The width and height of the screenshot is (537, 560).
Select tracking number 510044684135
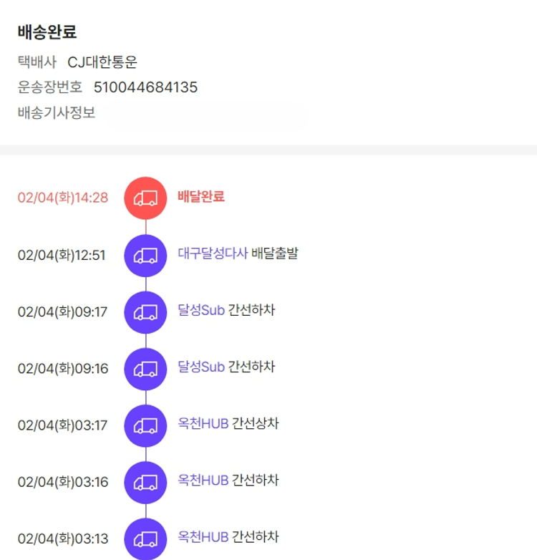point(145,87)
